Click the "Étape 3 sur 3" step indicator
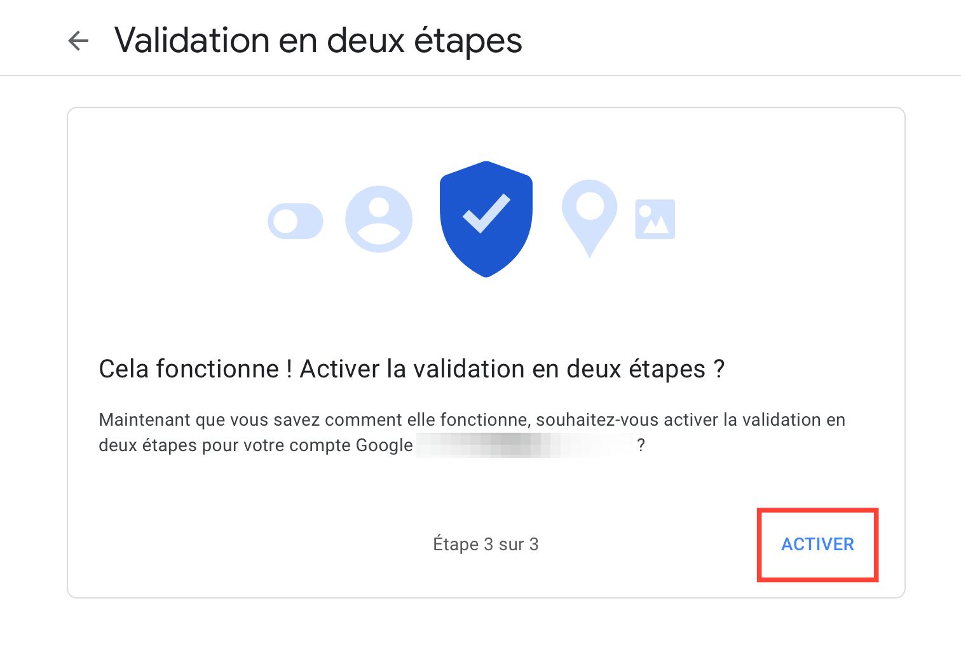Image resolution: width=961 pixels, height=657 pixels. (x=486, y=545)
